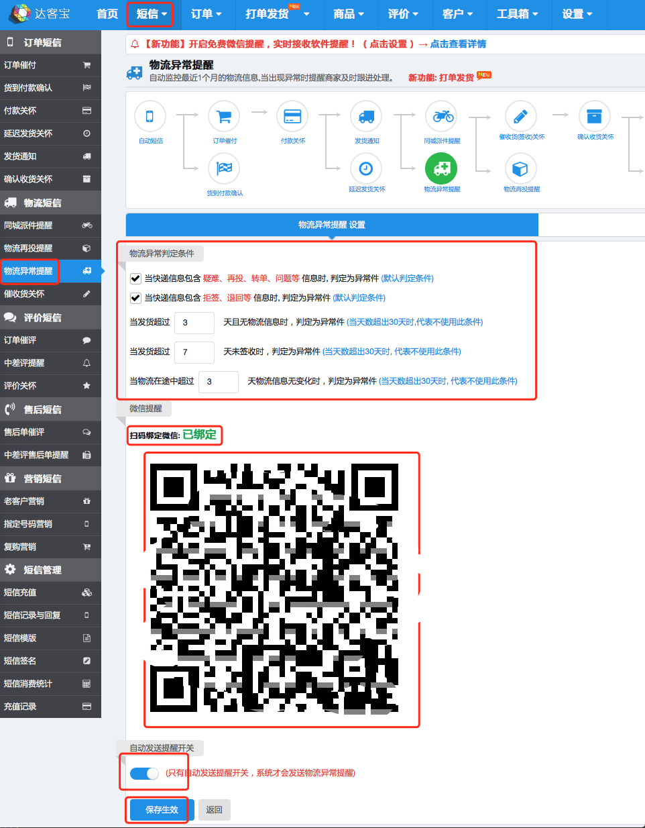
Task: Edit days field for 天且无物流信息时
Action: click(x=194, y=323)
